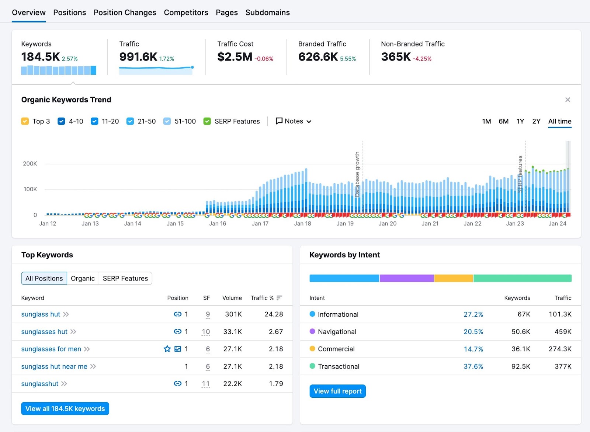Click the sort icon next to Traffic %
This screenshot has width=590, height=432.
pyautogui.click(x=279, y=297)
